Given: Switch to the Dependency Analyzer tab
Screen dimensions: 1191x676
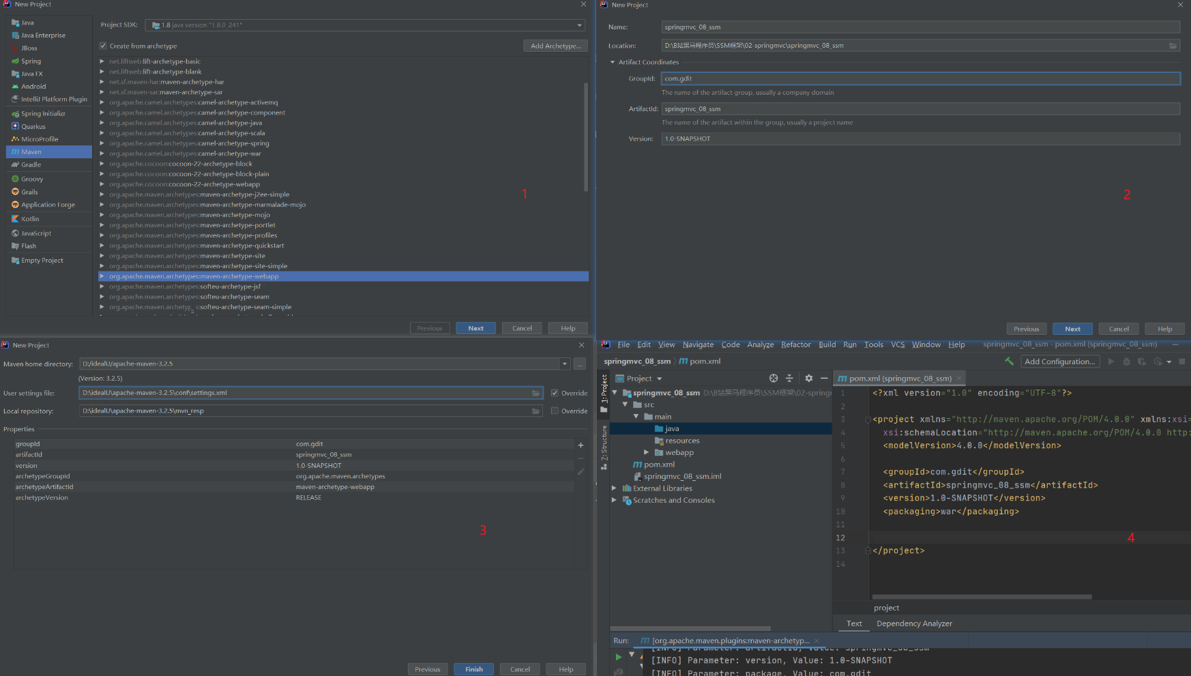Looking at the screenshot, I should [x=914, y=623].
